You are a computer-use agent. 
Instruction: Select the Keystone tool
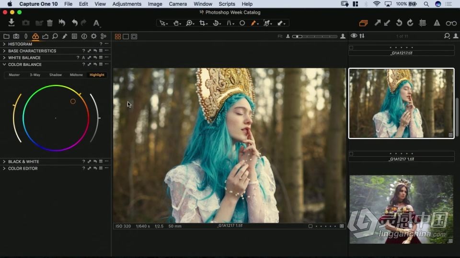tap(230, 23)
